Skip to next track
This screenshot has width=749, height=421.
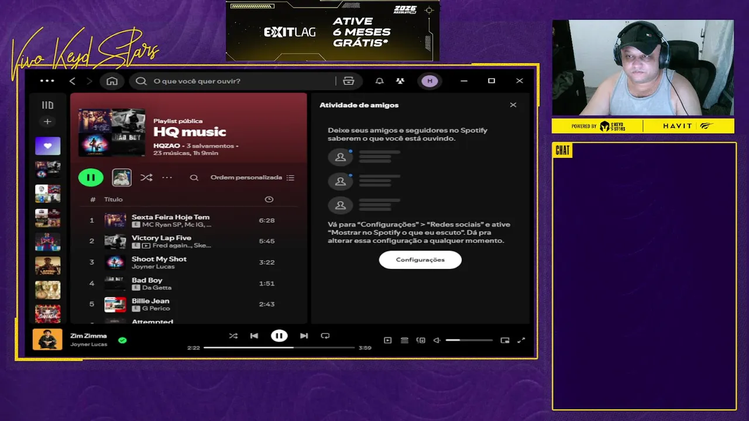(x=304, y=336)
